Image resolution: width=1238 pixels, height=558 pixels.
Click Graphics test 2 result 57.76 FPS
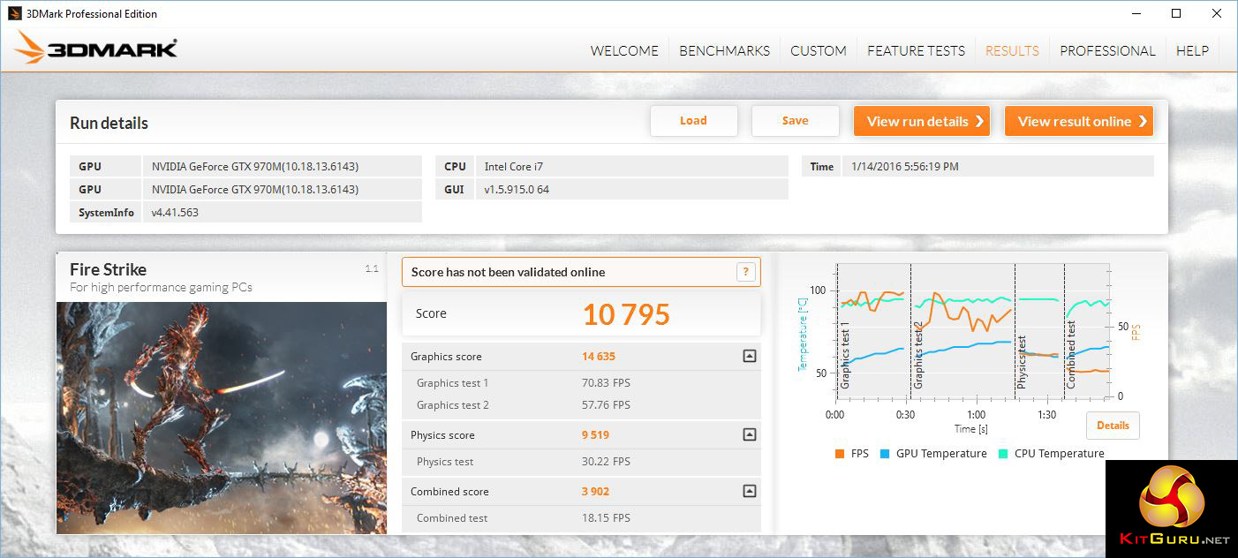pos(606,405)
